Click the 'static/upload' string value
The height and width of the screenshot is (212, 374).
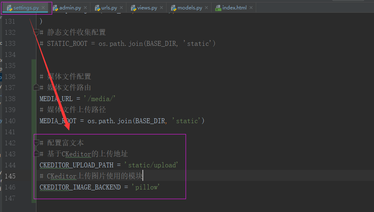[151, 165]
